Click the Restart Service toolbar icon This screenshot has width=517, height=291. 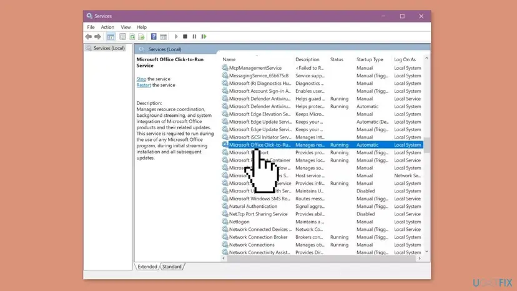pyautogui.click(x=204, y=37)
